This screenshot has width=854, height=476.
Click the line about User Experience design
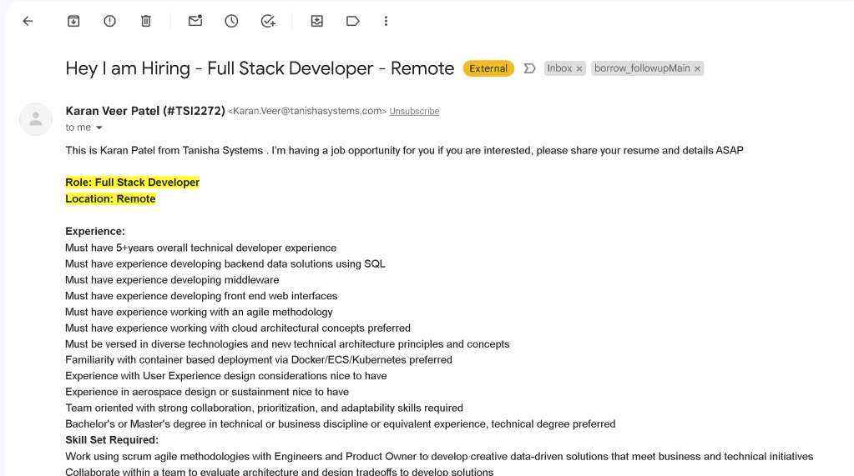click(x=226, y=376)
